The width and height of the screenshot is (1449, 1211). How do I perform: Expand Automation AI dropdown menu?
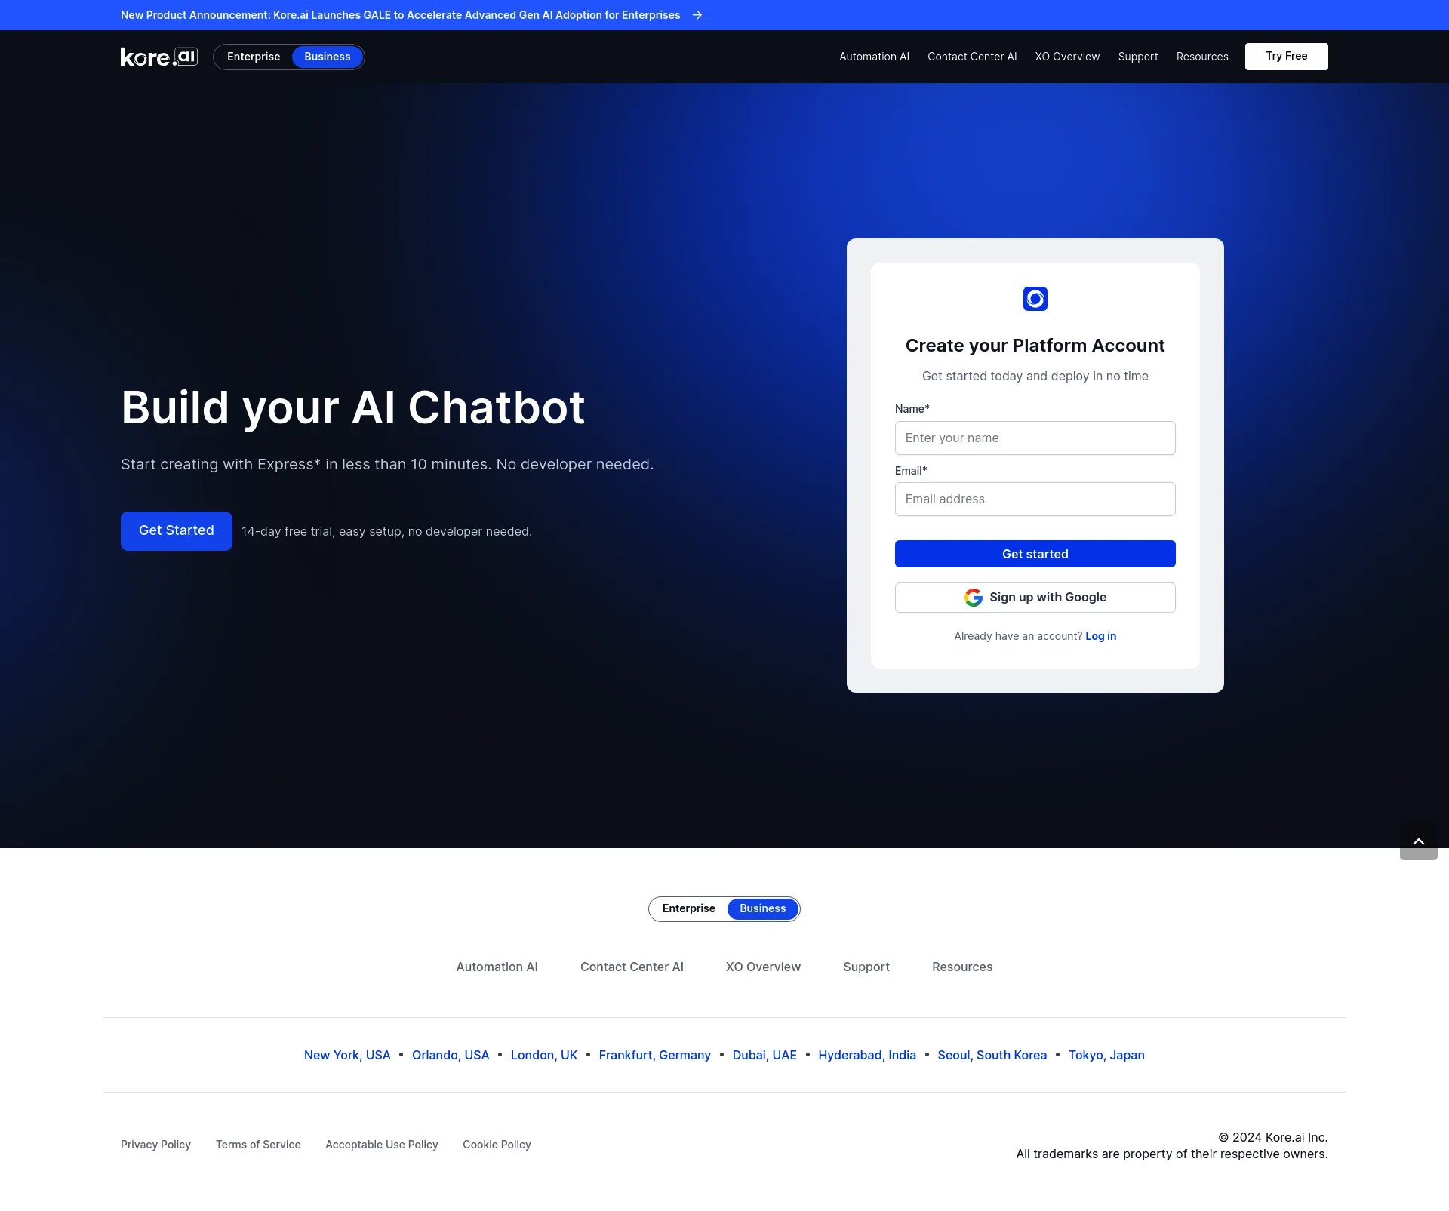coord(874,57)
